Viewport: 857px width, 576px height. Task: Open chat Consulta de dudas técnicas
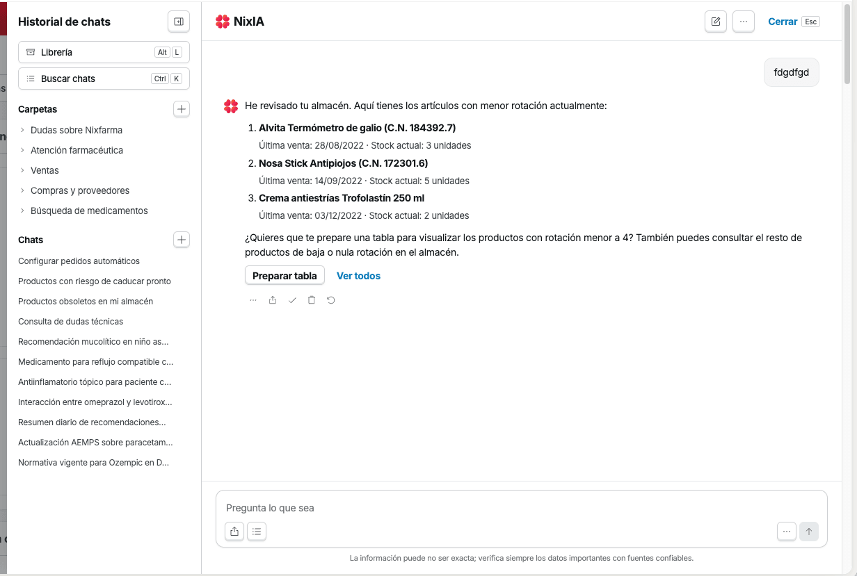tap(71, 322)
